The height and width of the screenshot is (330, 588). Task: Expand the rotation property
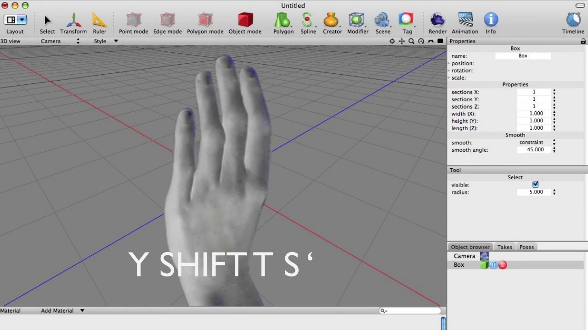tap(449, 71)
